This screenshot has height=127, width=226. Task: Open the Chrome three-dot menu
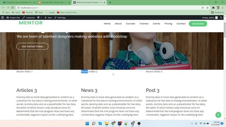223,8
